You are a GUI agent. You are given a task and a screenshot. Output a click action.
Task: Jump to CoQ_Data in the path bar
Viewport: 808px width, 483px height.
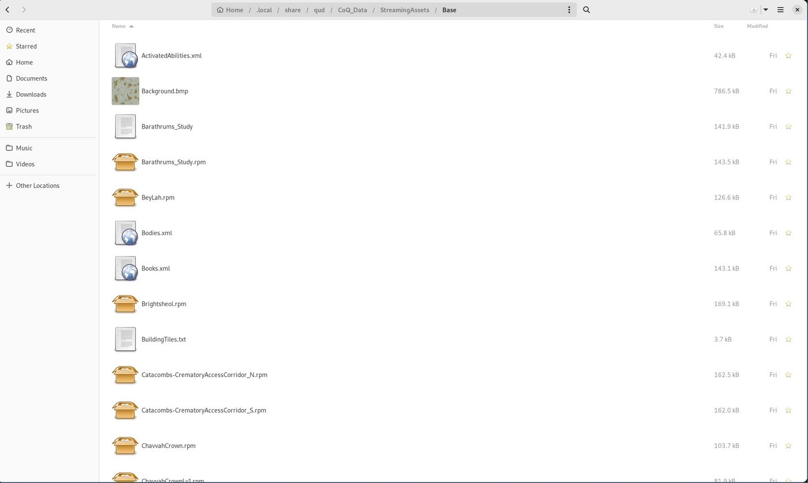[x=352, y=10]
